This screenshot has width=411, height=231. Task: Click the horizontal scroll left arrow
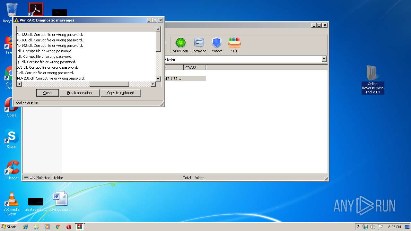pyautogui.click(x=19, y=84)
